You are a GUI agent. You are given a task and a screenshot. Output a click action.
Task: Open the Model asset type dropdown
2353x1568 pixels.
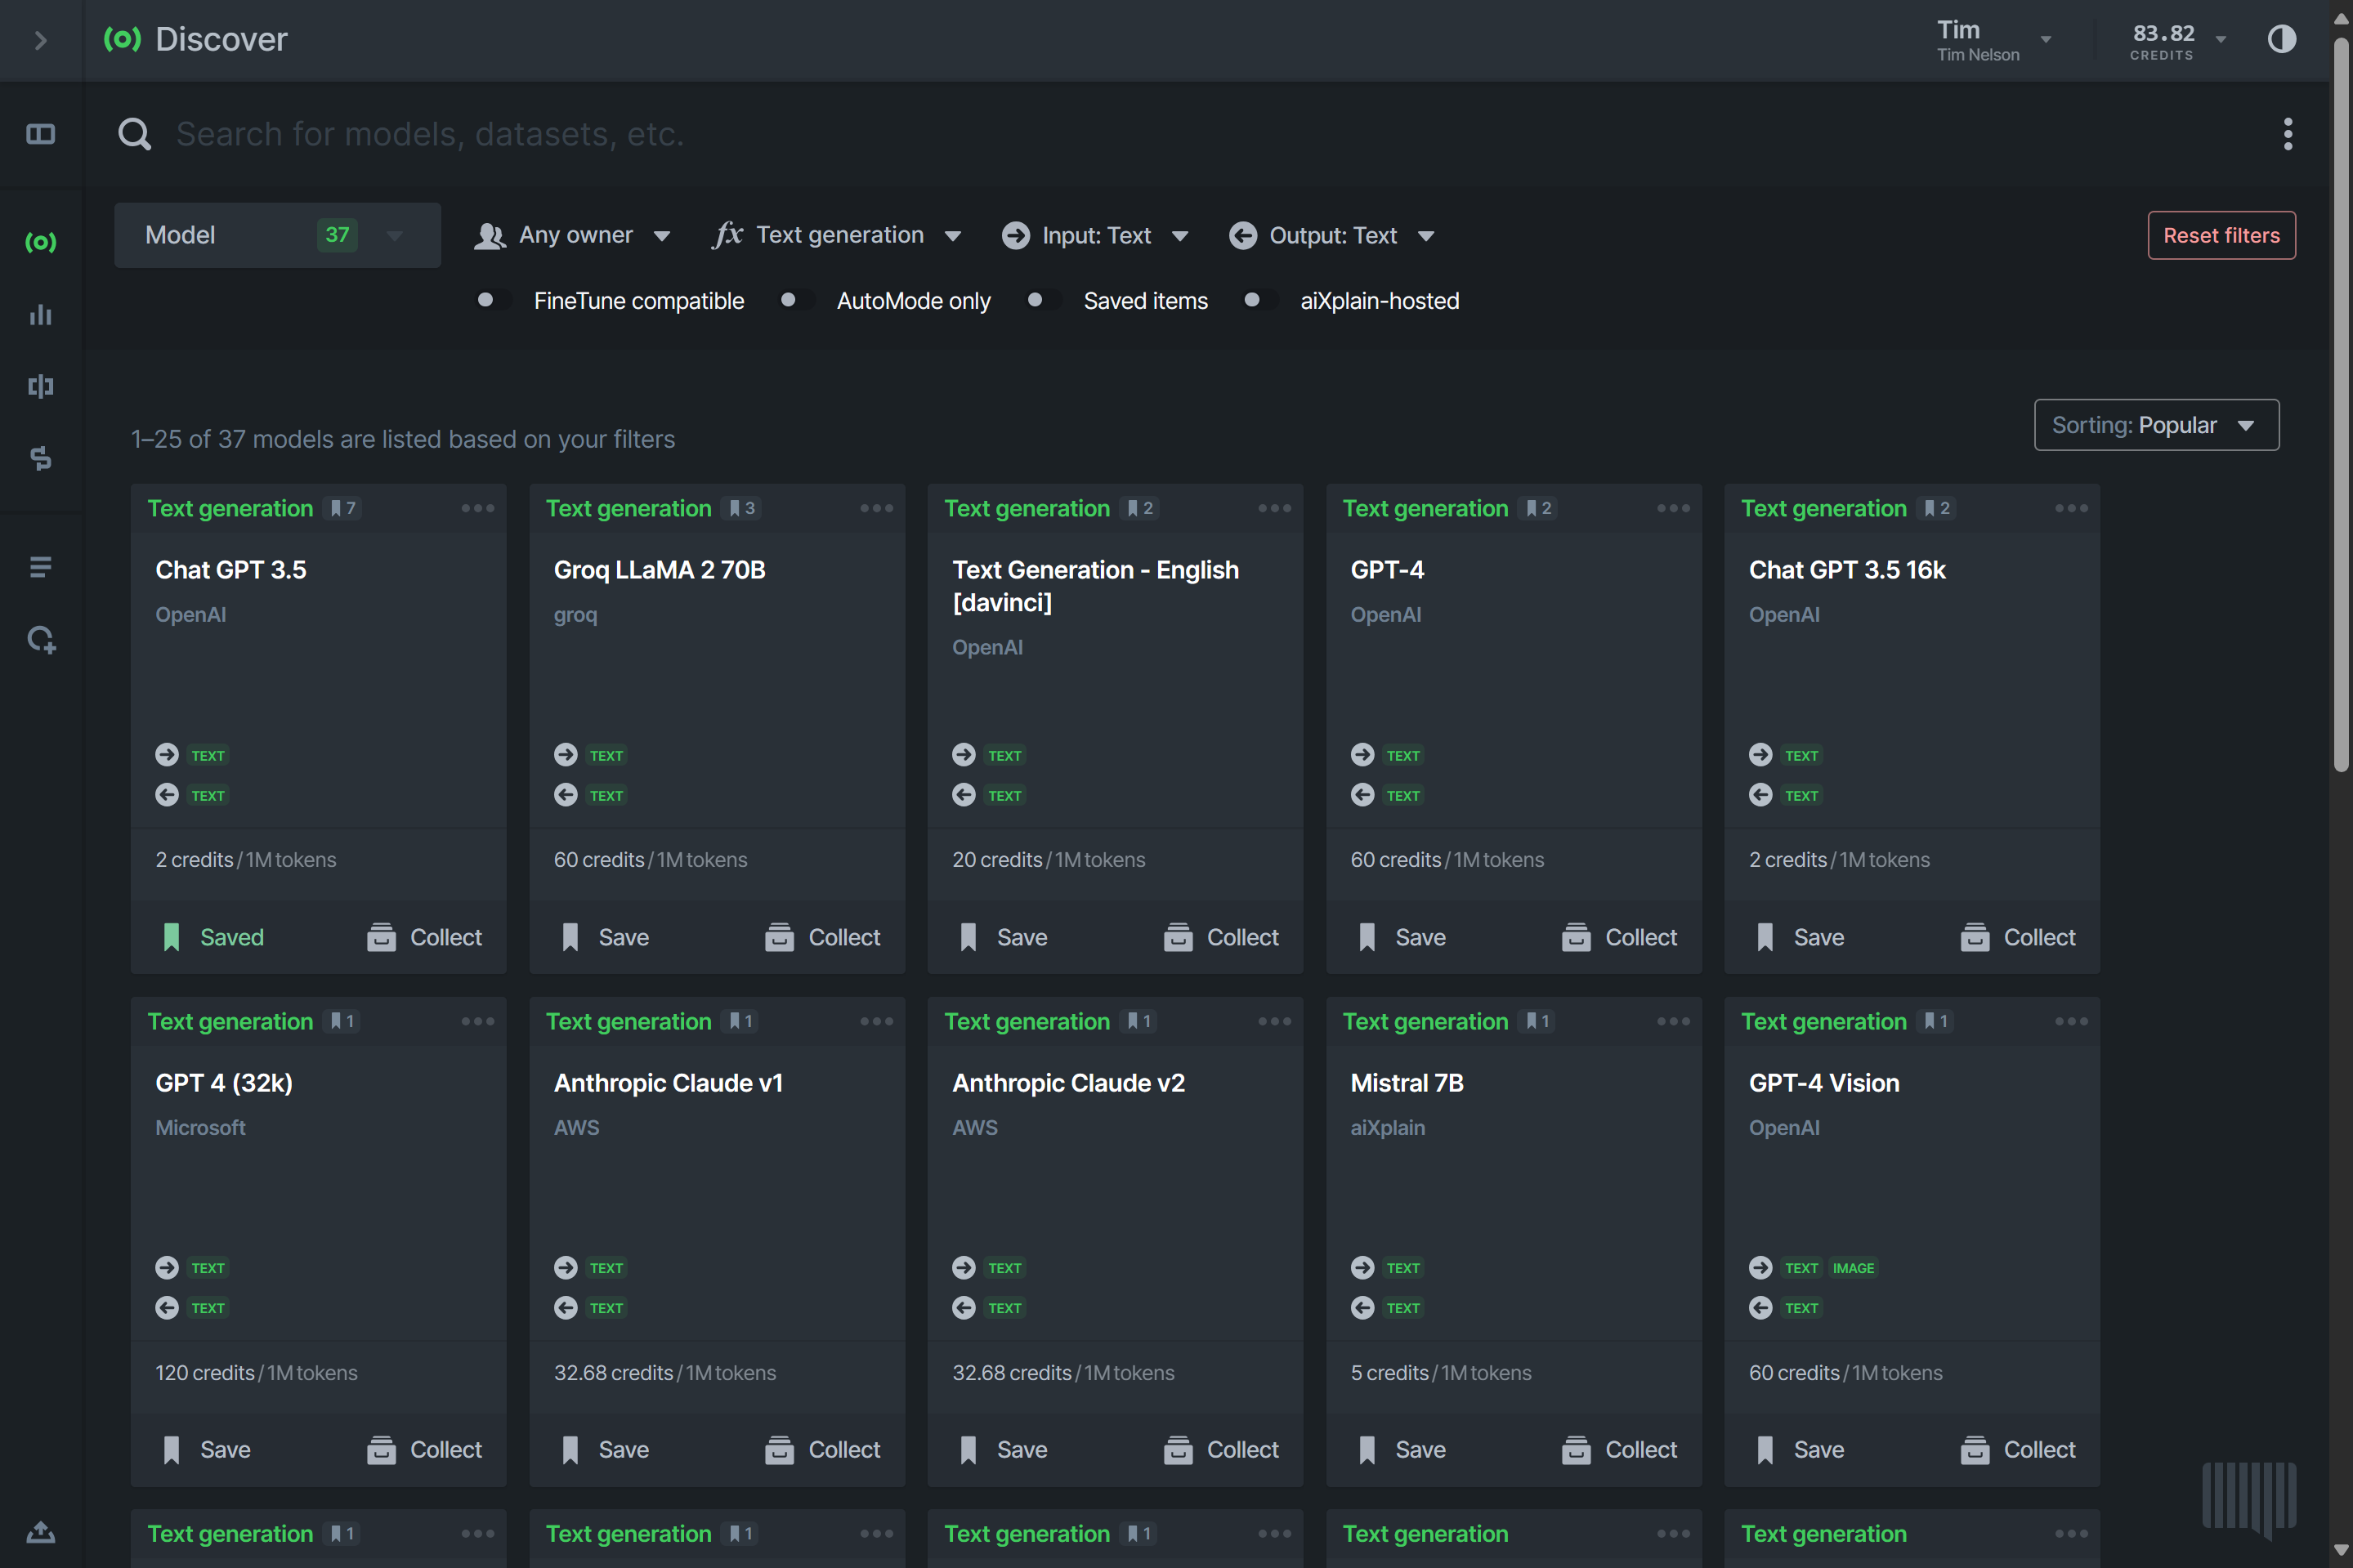click(277, 235)
